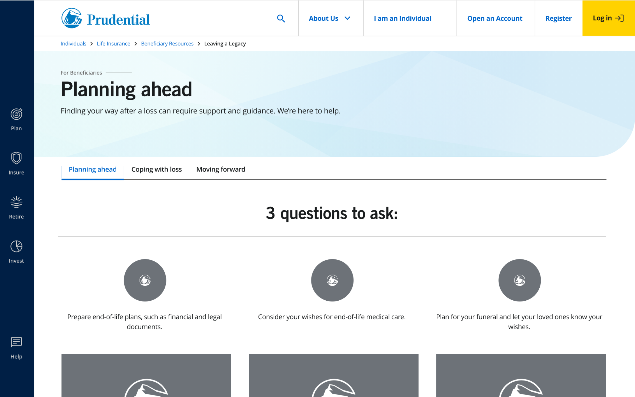
Task: Open the first gray card thumbnail at bottom left
Action: pyautogui.click(x=146, y=376)
